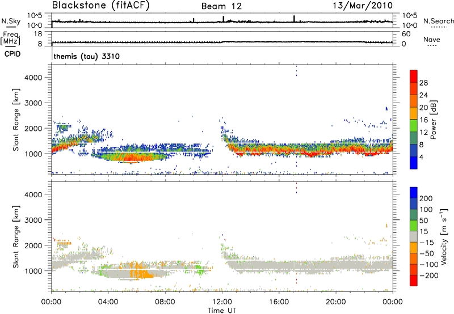Viewport: 454px width, 314px height.
Task: Click the "18" frequency axis tick label
Action: point(38,34)
